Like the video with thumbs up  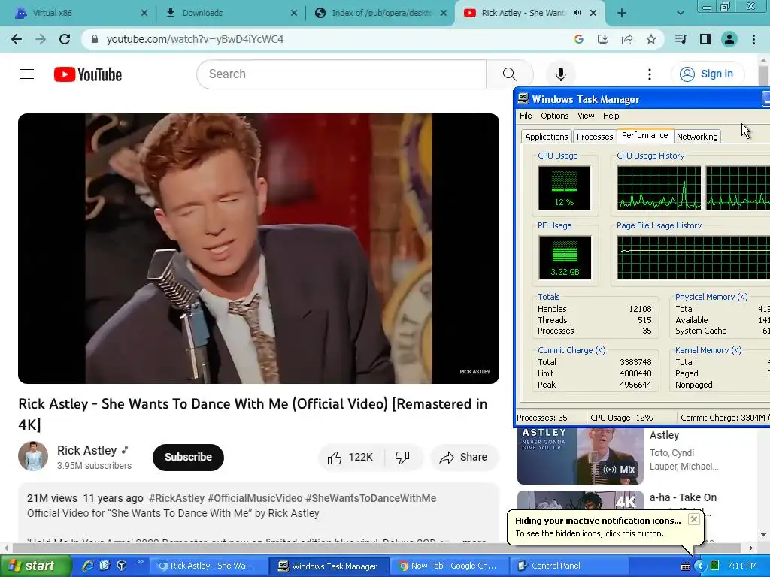(350, 458)
